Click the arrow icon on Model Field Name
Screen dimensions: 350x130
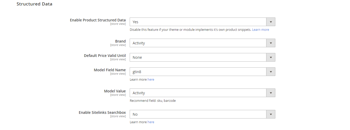pos(271,72)
